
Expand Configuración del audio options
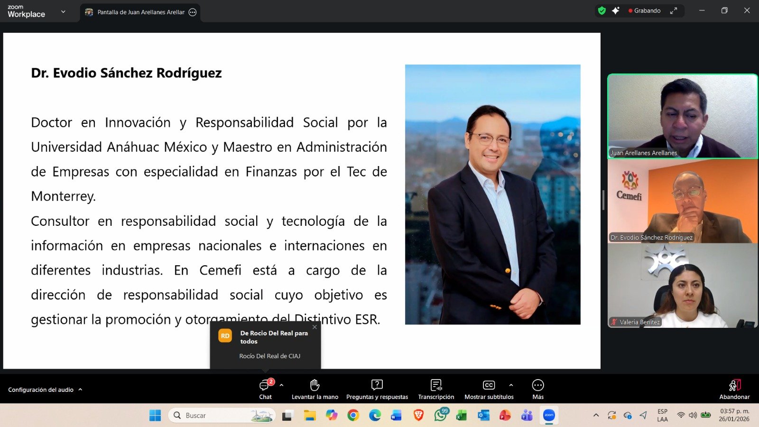pos(80,390)
